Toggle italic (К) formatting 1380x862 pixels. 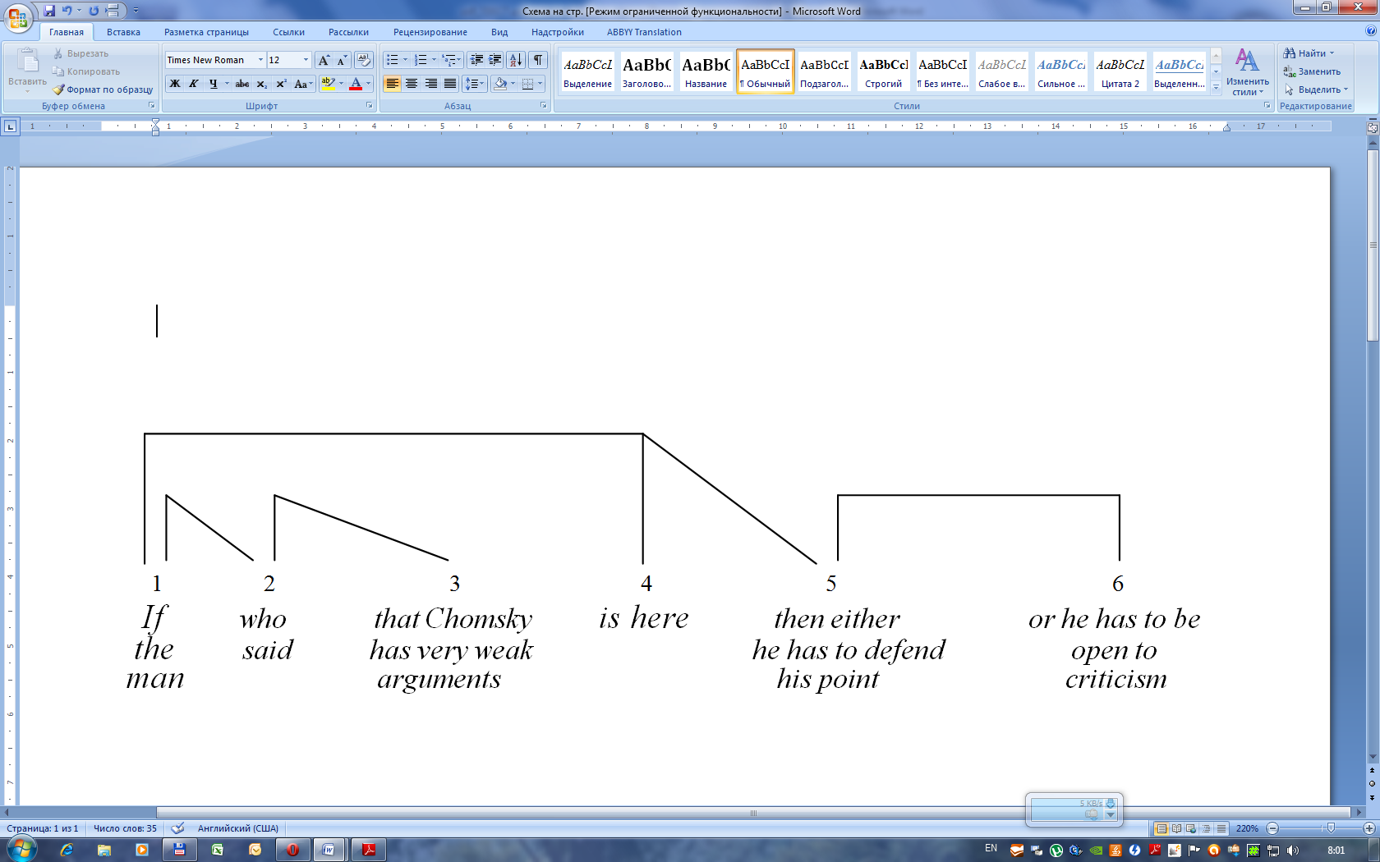194,84
